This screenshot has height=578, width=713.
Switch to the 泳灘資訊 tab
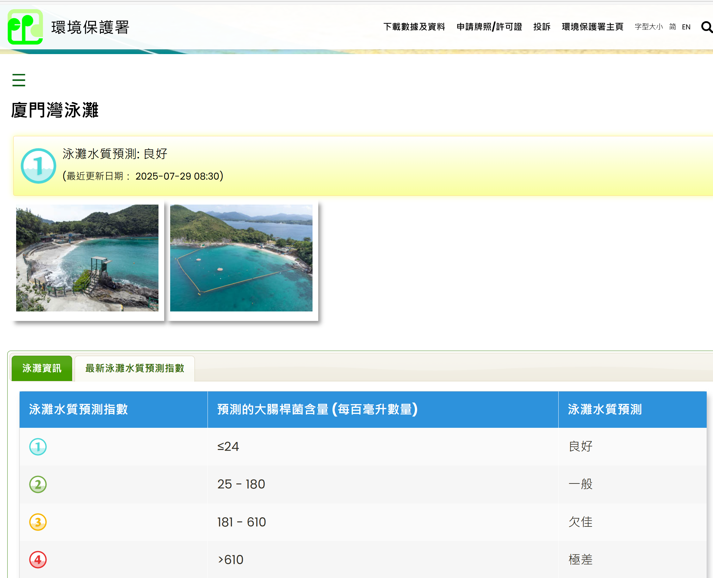(x=41, y=368)
